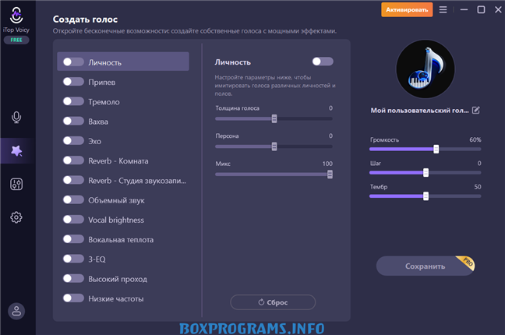Open settings gear in sidebar
Image resolution: width=505 pixels, height=335 pixels.
click(16, 217)
